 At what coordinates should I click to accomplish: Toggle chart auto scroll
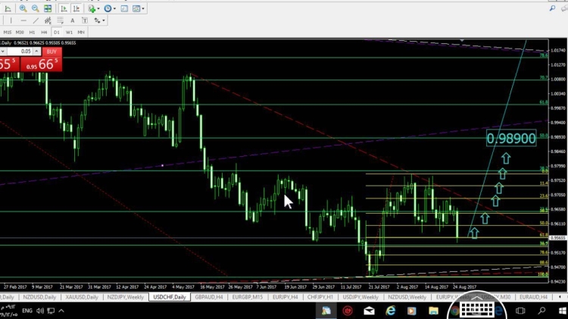(64, 8)
